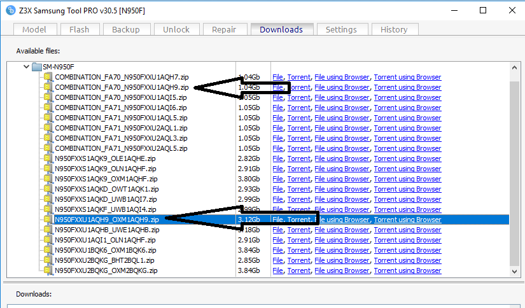Click zip icon for N950FXXS1AQKD_UWB1AQI7.zip
Viewport: 525px width, 308px height.
click(48, 200)
